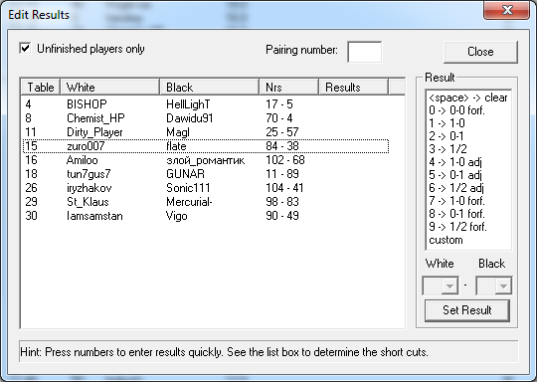
Task: Select table 4 row BISHOP vs HellLighT
Action: tap(206, 104)
